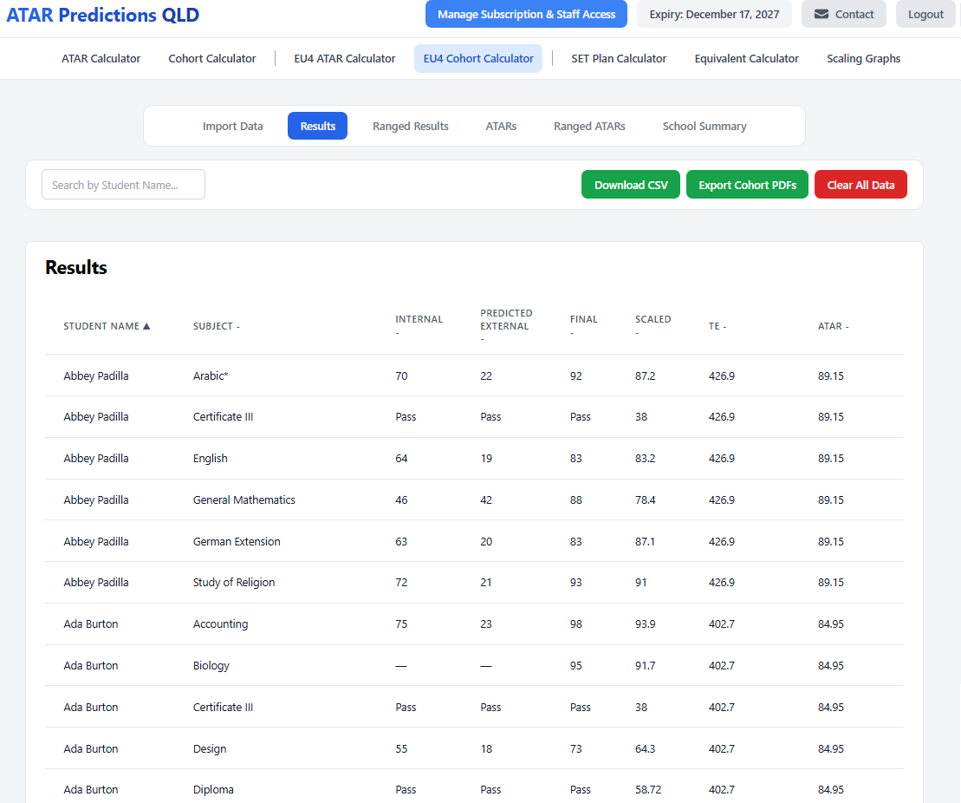The width and height of the screenshot is (961, 803).
Task: Click the ATAR Predictions QLD title
Action: pos(103,15)
